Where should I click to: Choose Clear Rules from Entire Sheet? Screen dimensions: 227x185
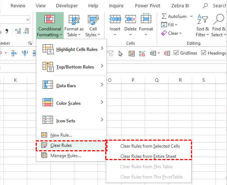click(148, 156)
